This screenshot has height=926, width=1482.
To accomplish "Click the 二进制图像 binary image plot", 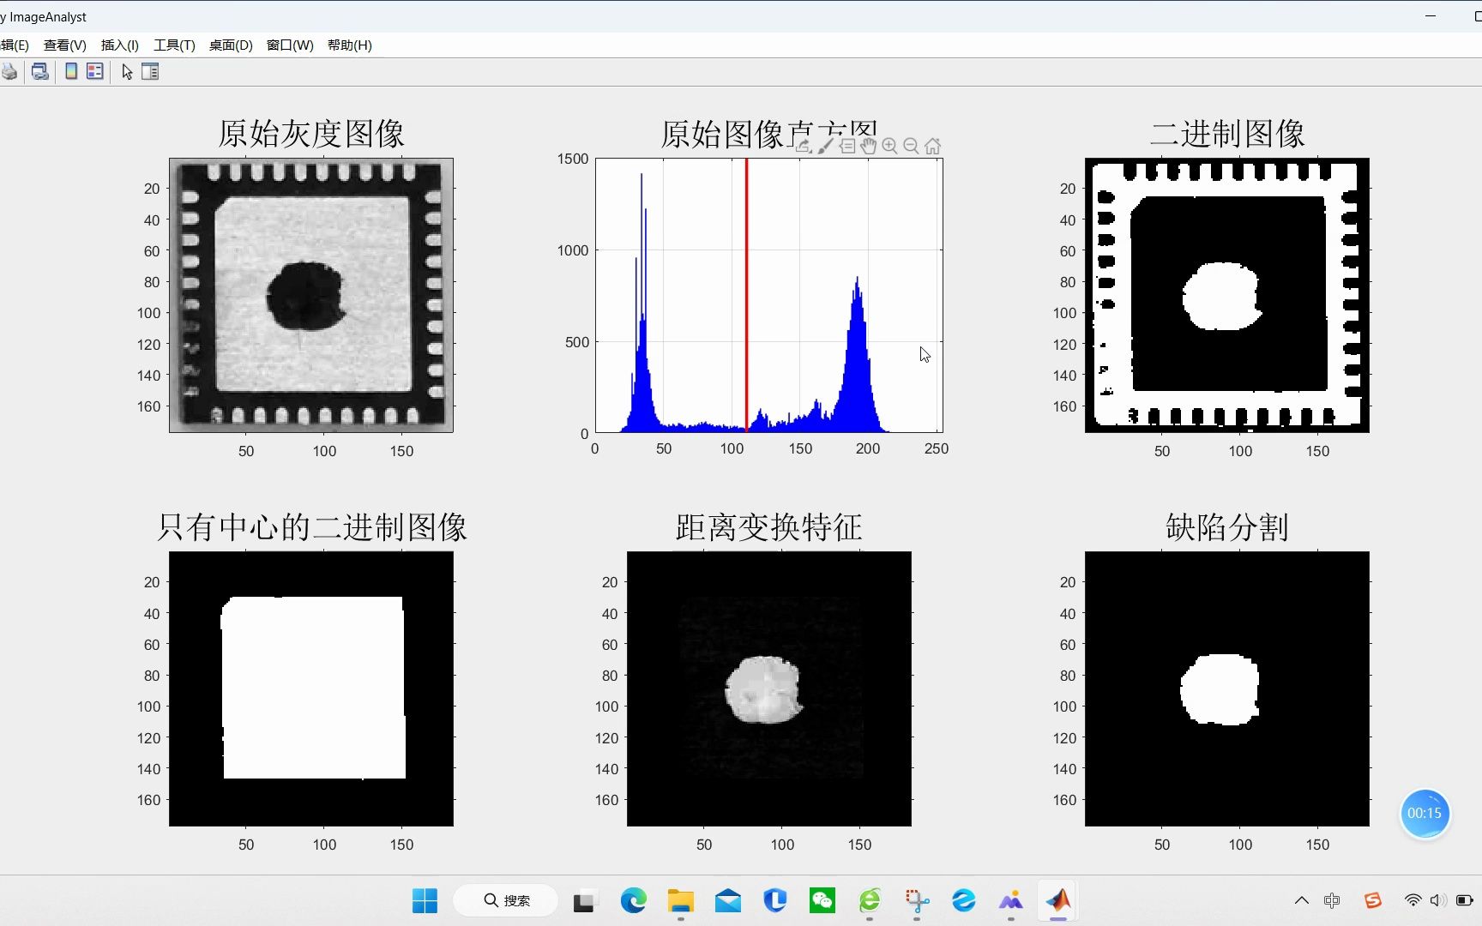I will pos(1227,295).
